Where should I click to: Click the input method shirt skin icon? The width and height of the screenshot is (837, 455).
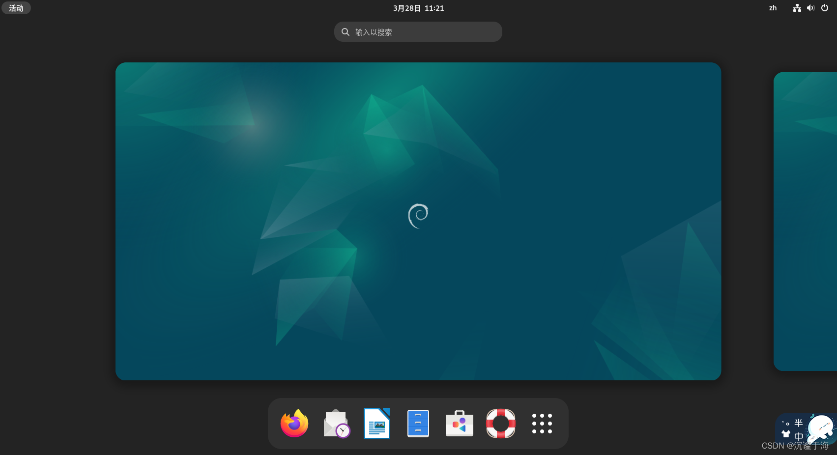coord(786,434)
